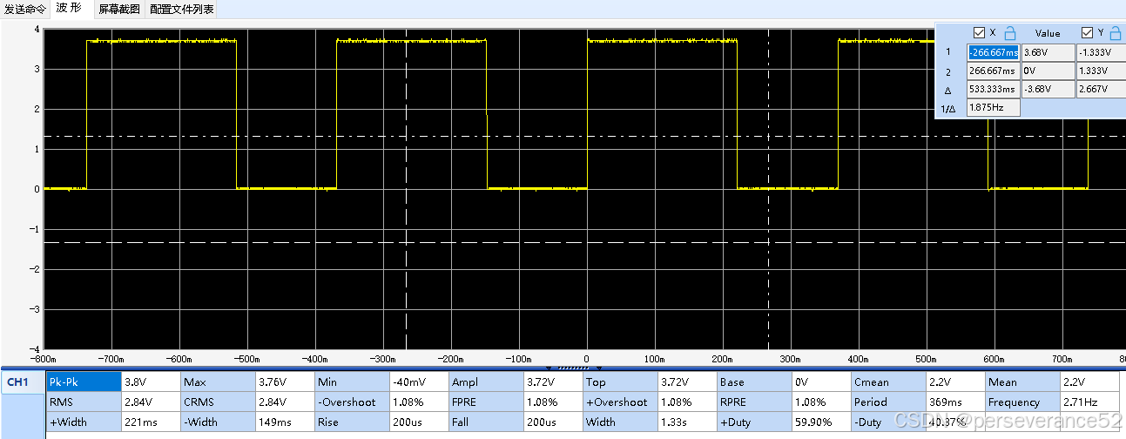Select the Width measurement label
This screenshot has width=1126, height=439.
620,422
